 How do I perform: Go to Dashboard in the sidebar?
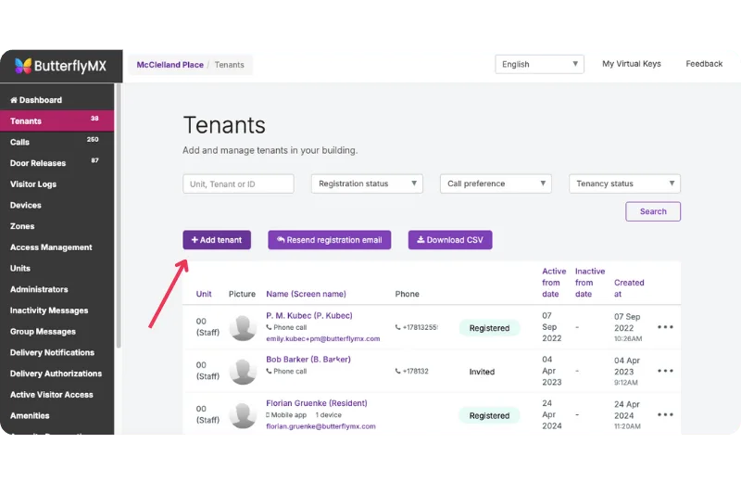pyautogui.click(x=57, y=100)
